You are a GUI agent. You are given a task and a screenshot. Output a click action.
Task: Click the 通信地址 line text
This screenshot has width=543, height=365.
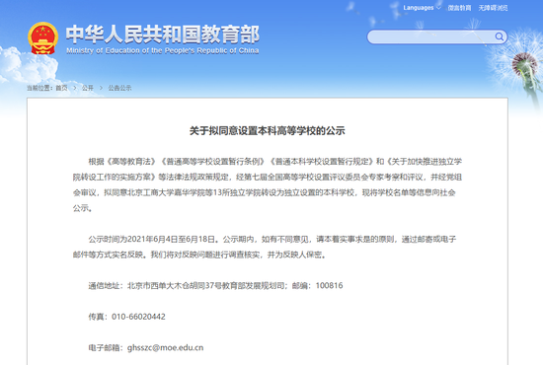(x=215, y=285)
